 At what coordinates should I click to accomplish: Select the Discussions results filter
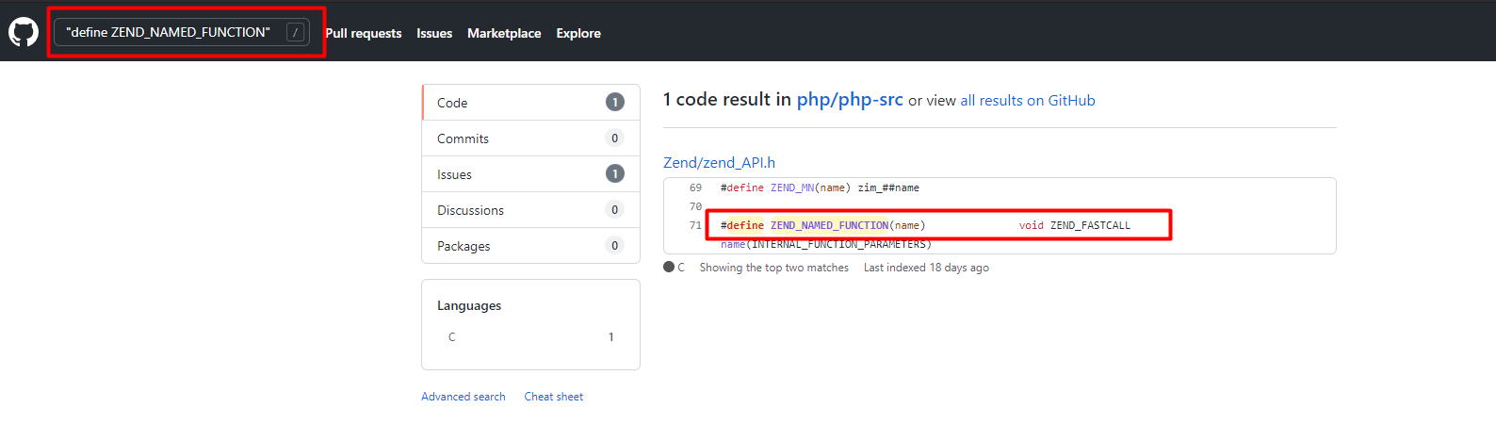[x=530, y=210]
